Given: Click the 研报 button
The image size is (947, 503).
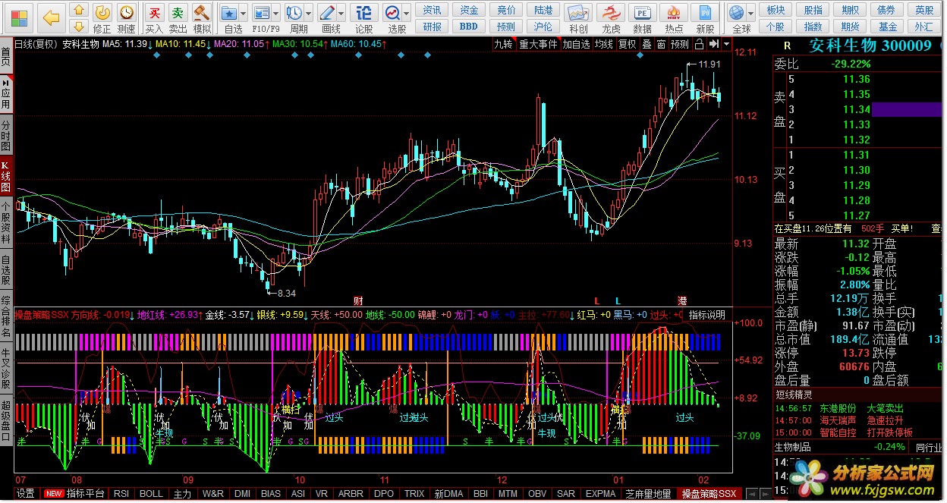Looking at the screenshot, I should coord(432,27).
